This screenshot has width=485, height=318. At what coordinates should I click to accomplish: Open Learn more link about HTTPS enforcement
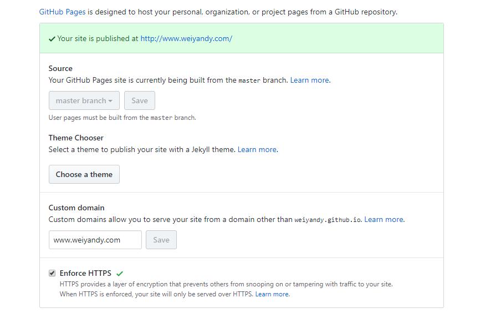272,294
